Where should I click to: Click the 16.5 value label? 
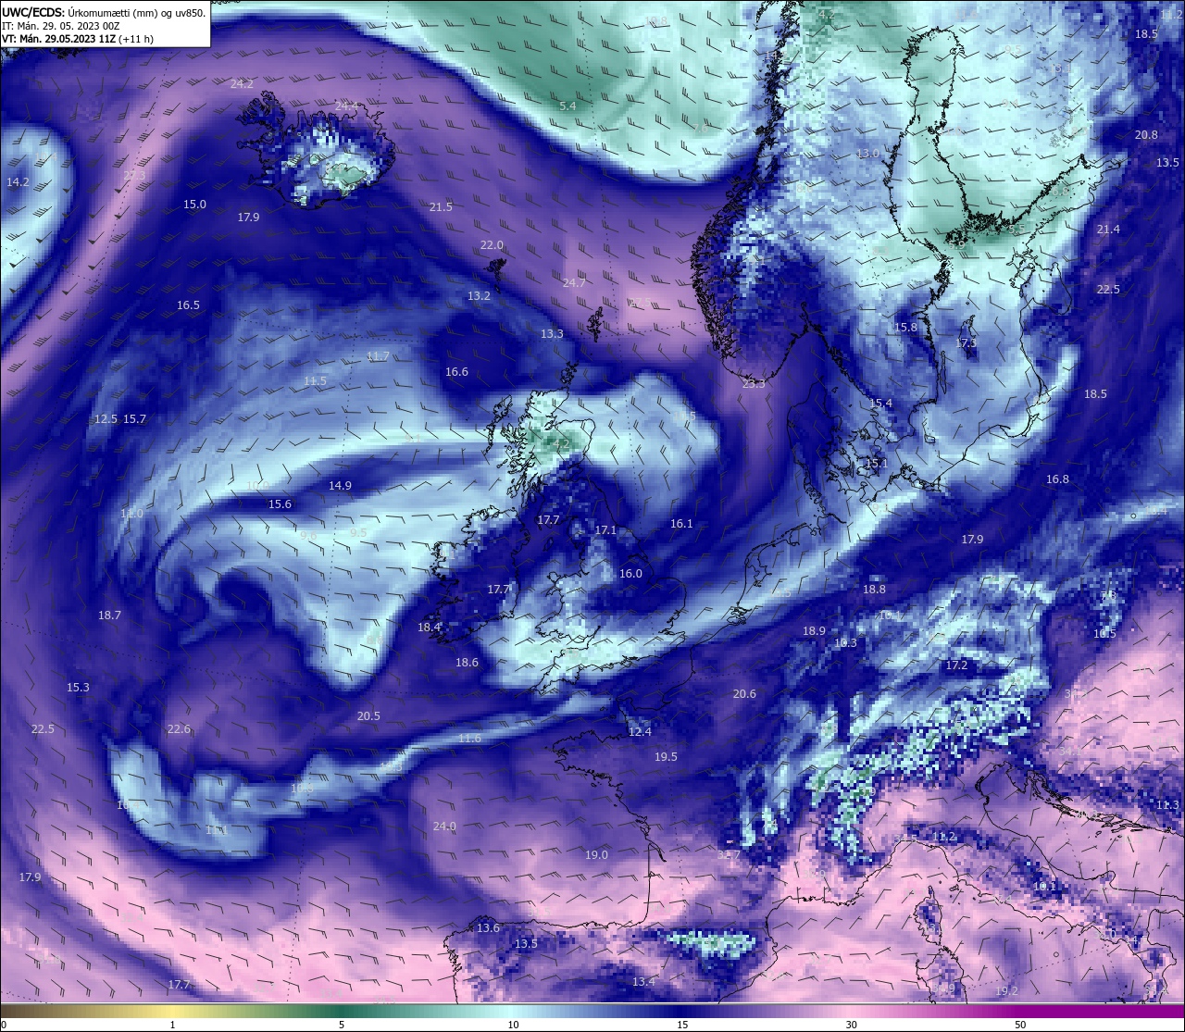[188, 305]
